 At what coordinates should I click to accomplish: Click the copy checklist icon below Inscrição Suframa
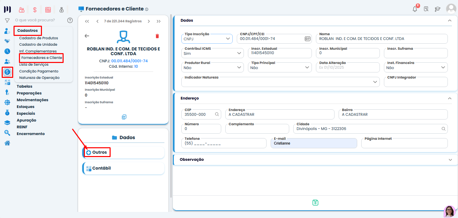click(x=124, y=117)
